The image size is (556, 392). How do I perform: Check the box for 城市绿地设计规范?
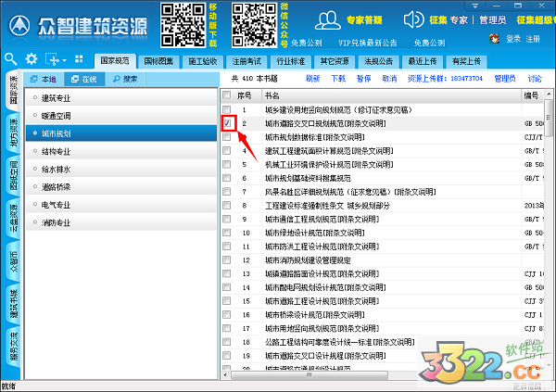(x=227, y=233)
